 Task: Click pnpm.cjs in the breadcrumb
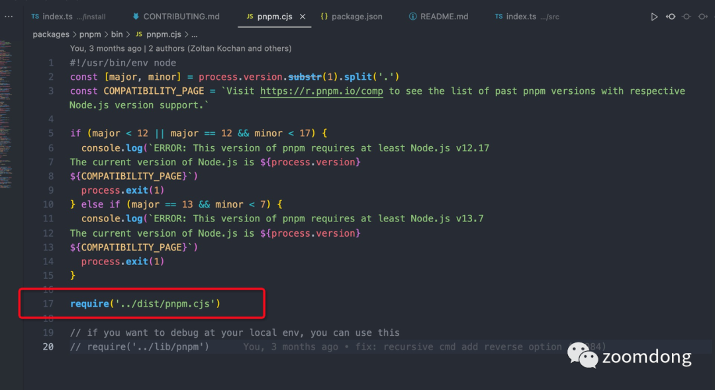pos(164,34)
